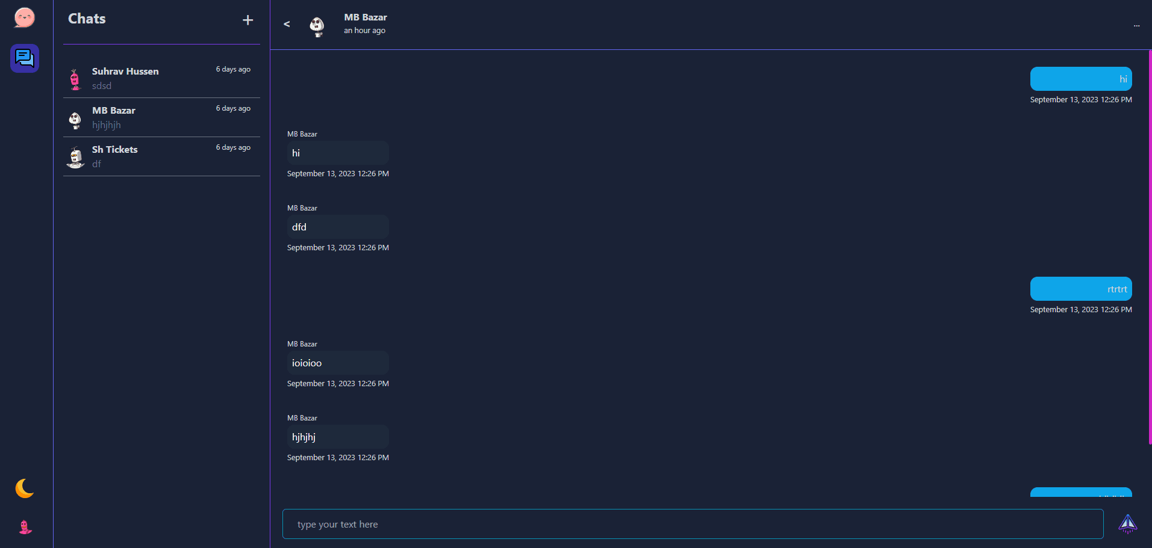
Task: Send message with the paper plane icon
Action: [1127, 524]
